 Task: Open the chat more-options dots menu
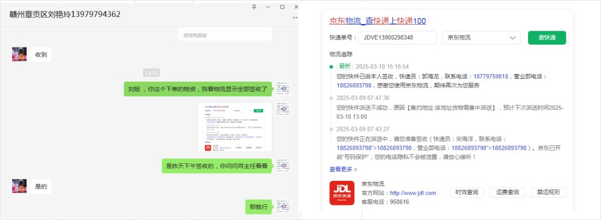click(295, 17)
